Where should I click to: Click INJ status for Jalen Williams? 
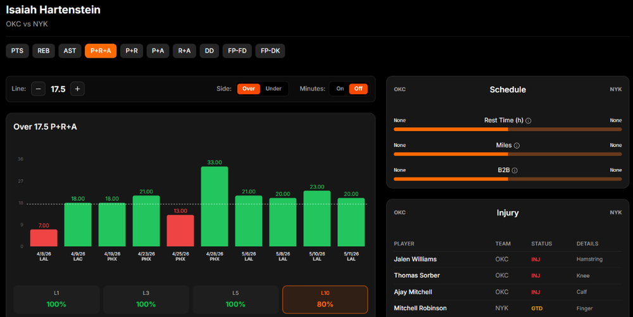(x=536, y=259)
